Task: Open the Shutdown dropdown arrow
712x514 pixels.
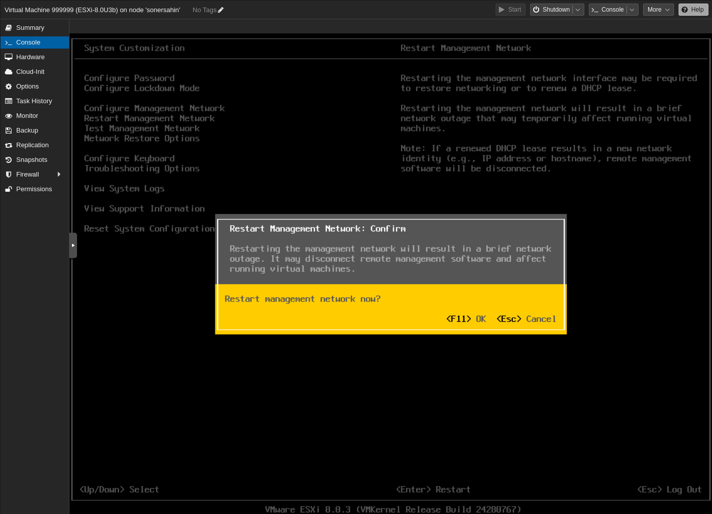Action: pos(577,9)
